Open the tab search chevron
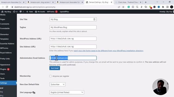The image size is (174, 97). tap(157, 2)
